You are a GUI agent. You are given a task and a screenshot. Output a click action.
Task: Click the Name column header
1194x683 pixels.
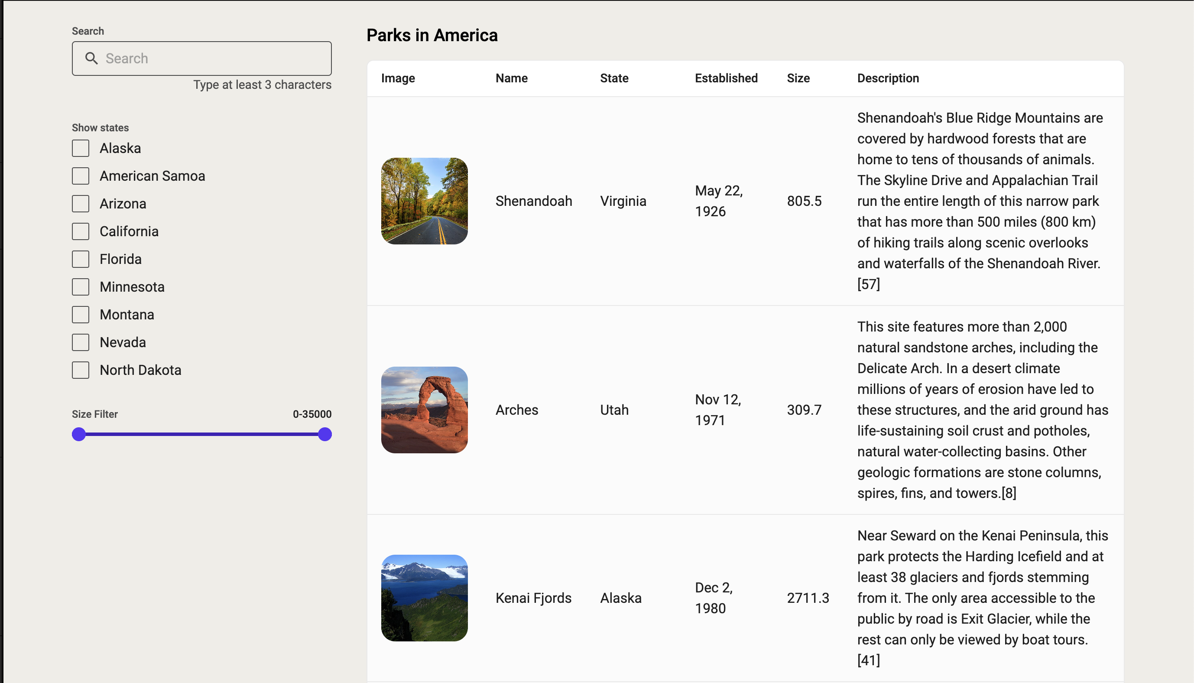click(512, 78)
